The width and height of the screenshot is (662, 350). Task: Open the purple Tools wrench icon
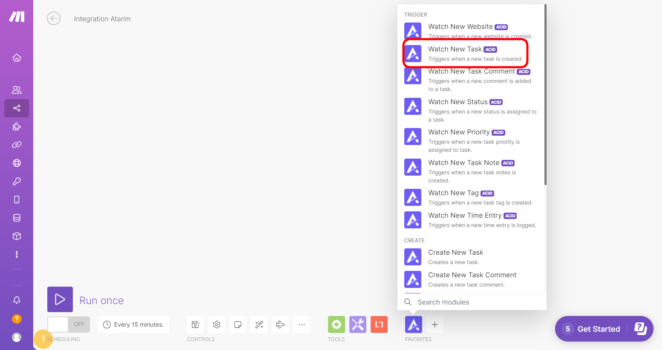click(x=358, y=324)
